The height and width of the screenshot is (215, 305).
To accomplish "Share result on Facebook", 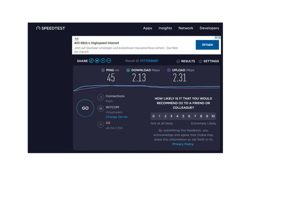I will tap(103, 61).
